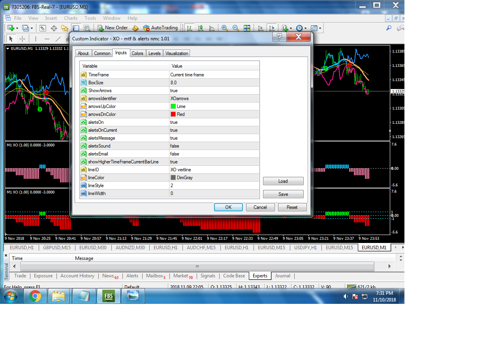Open the Templates toolbar icon
Screen dimensions: 485x364
coord(314,28)
